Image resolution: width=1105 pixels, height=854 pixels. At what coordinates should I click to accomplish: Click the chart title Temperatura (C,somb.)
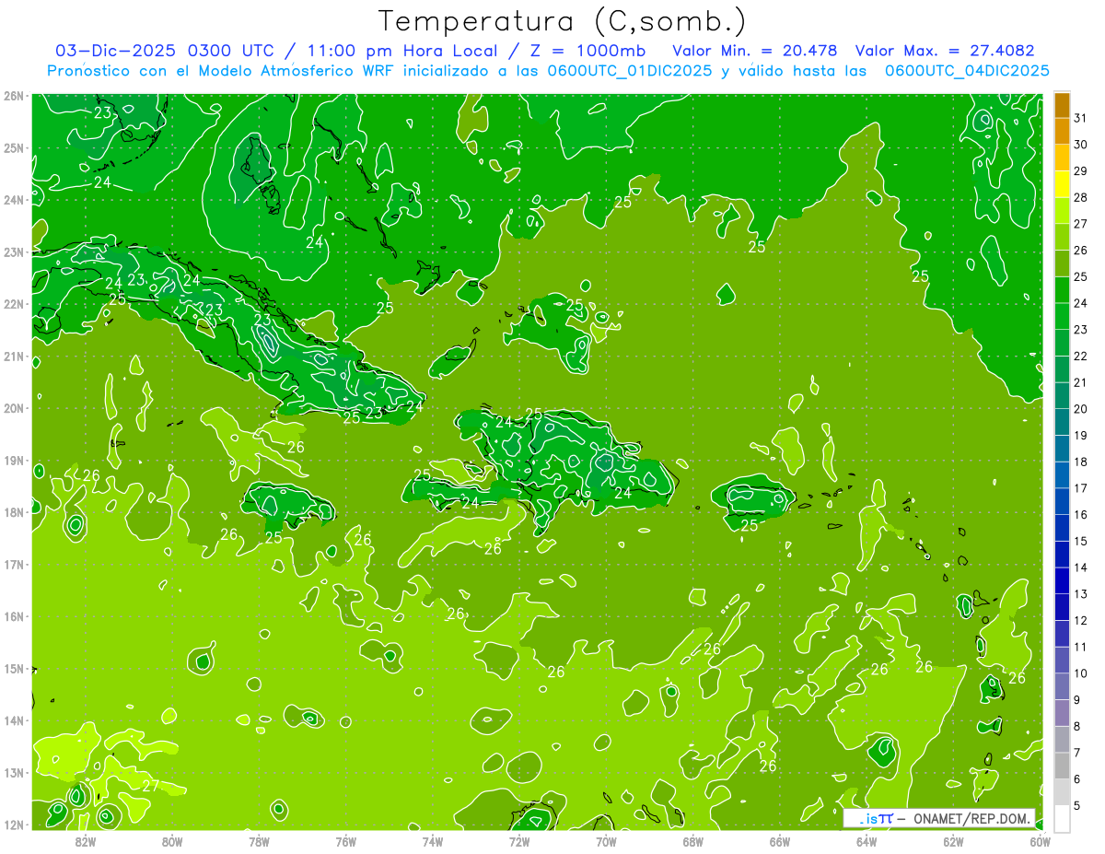pos(563,21)
